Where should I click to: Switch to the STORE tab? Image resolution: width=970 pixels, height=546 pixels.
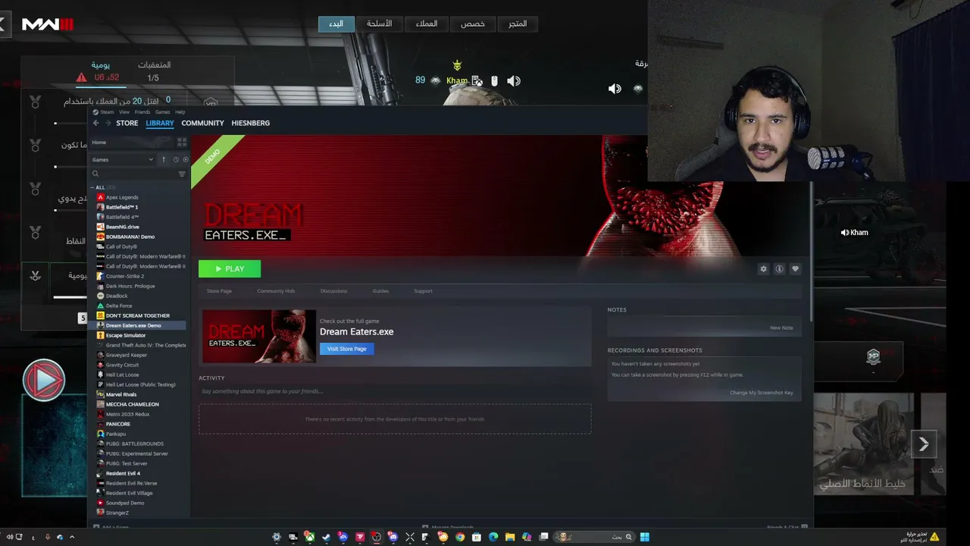tap(127, 123)
